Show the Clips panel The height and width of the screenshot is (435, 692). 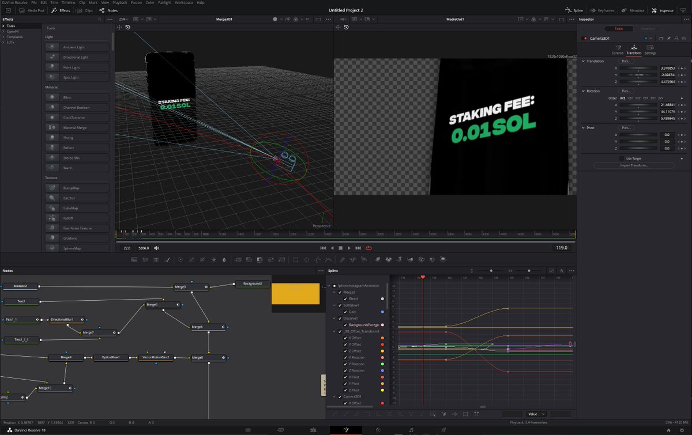(x=85, y=10)
